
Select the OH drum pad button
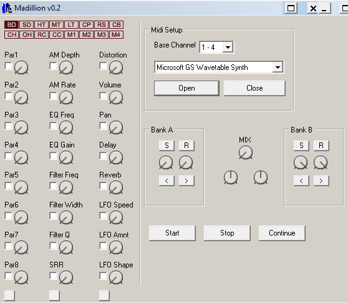click(26, 35)
